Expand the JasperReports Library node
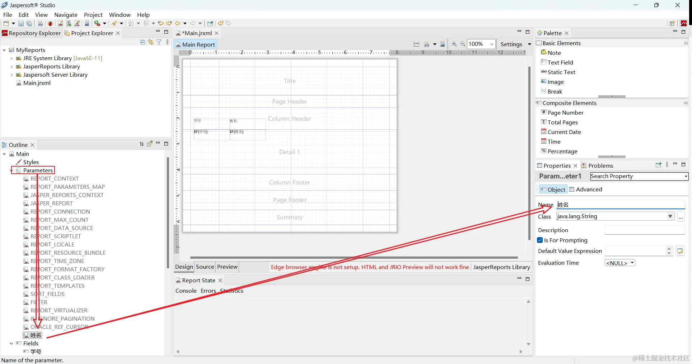Image resolution: width=692 pixels, height=364 pixels. point(11,67)
